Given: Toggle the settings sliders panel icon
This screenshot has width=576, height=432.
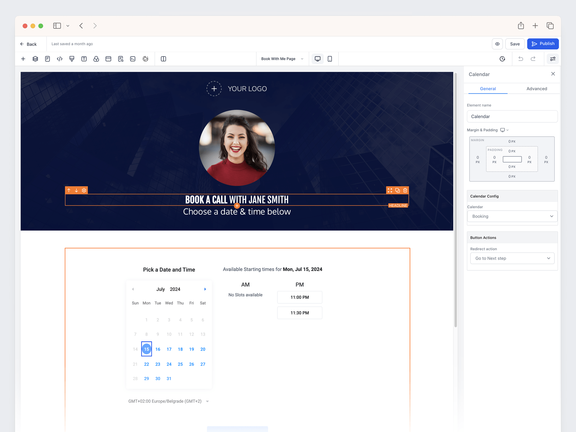Looking at the screenshot, I should click(x=553, y=59).
